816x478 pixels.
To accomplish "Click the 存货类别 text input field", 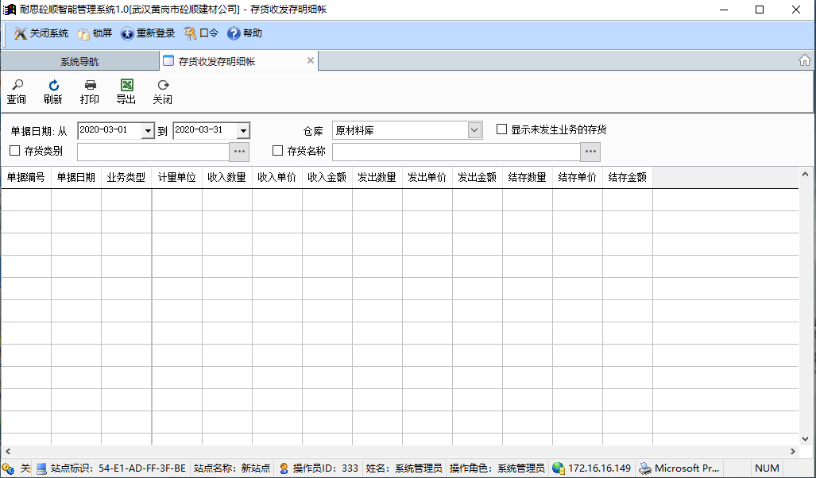I will pos(153,152).
